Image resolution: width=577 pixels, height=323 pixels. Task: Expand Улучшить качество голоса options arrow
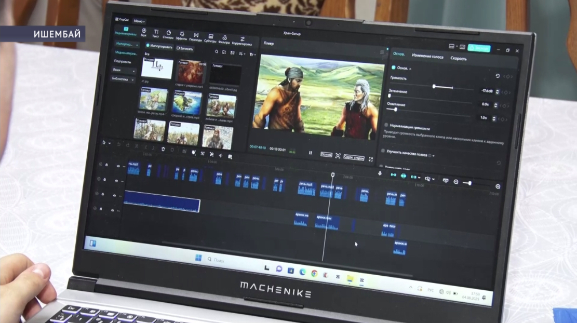click(x=434, y=156)
